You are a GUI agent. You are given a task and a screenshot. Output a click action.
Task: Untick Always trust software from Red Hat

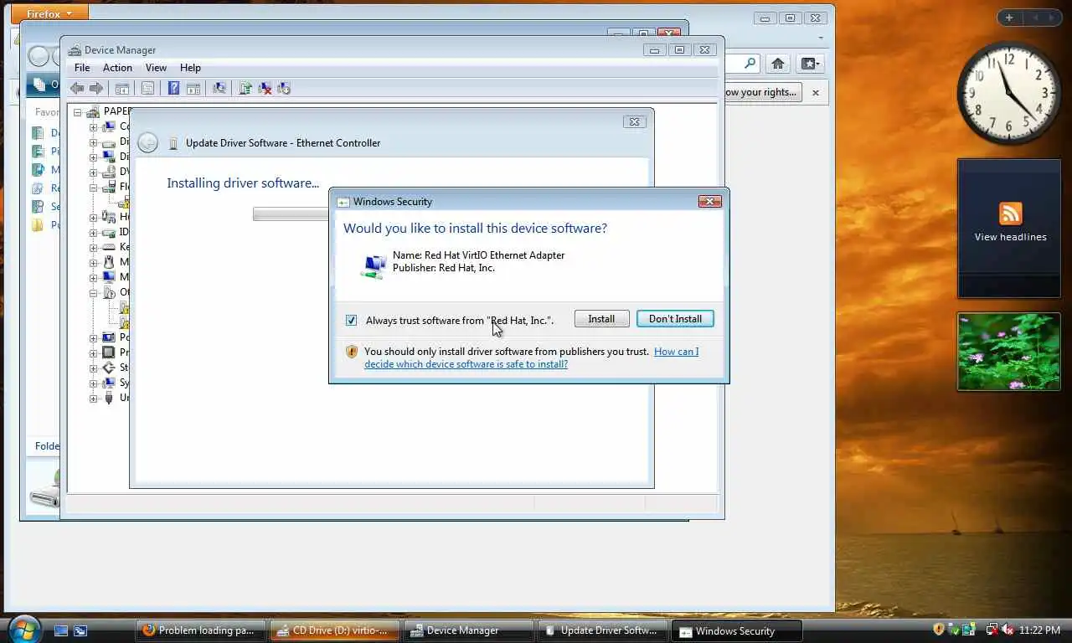click(351, 321)
